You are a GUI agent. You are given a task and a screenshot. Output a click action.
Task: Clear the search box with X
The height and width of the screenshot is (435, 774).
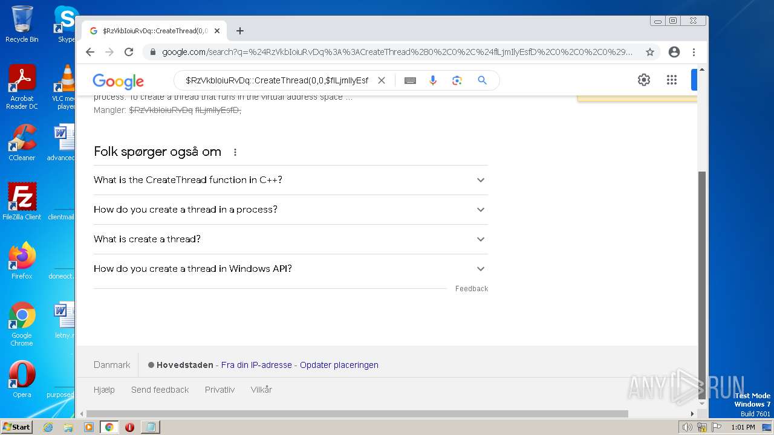pos(382,80)
